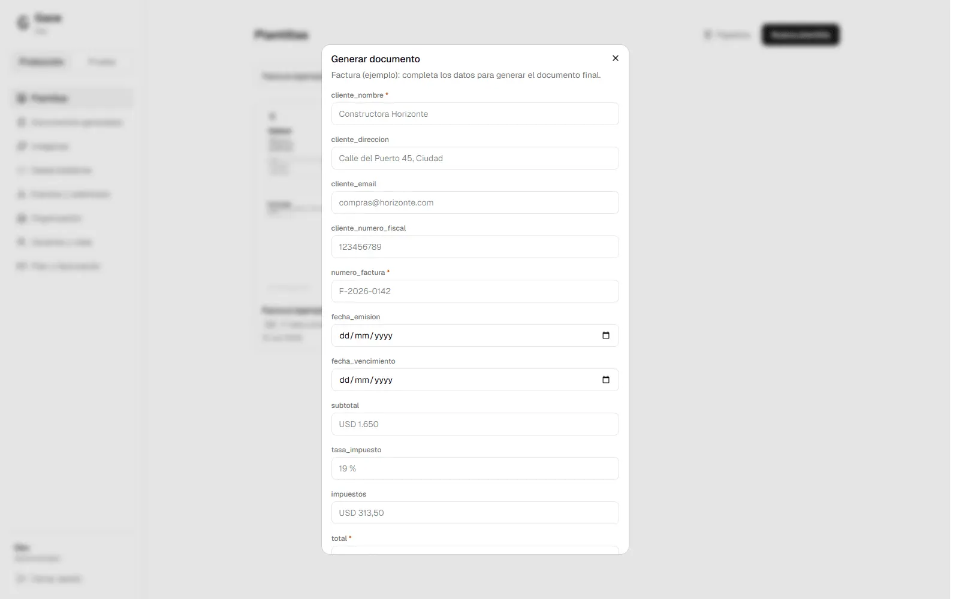Select the cliente_email input field
Viewport: 959px width, 599px height.
point(475,202)
